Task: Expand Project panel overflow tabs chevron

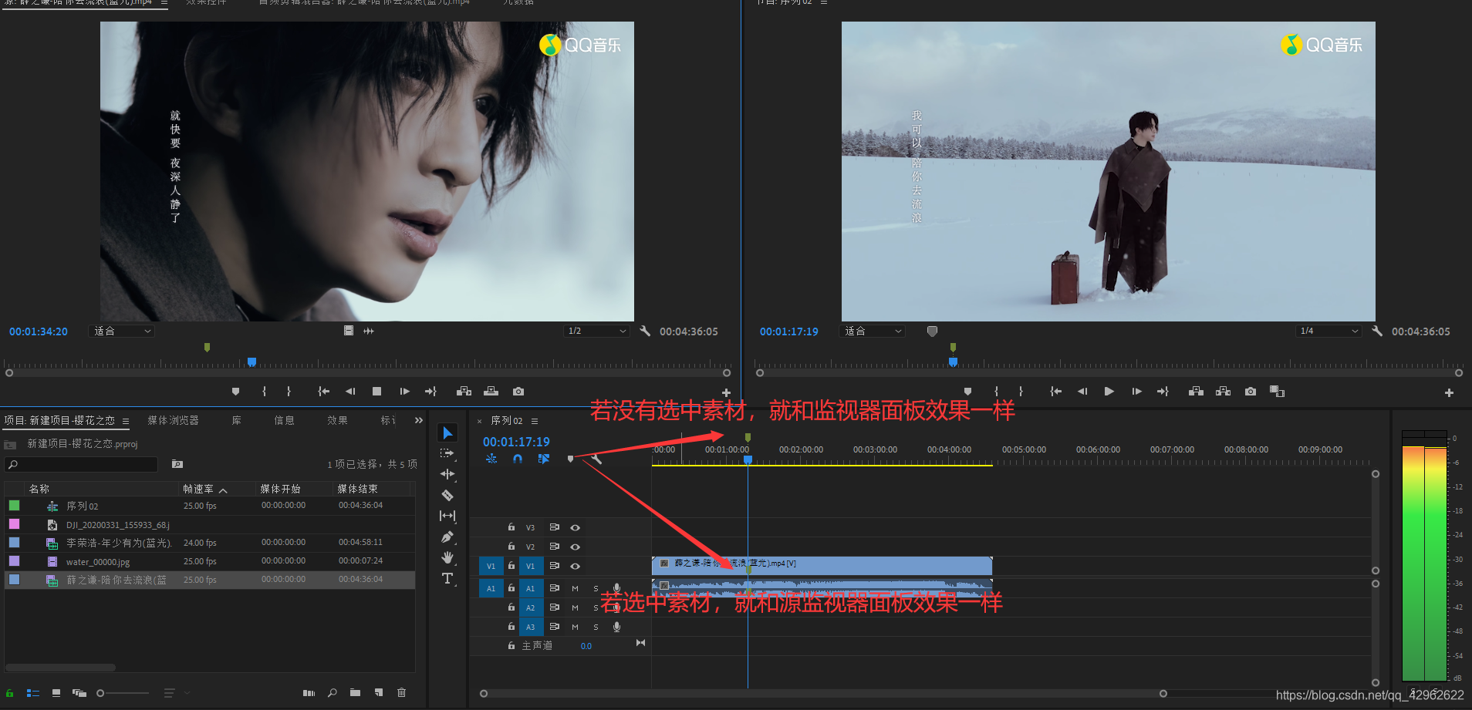Action: [419, 420]
